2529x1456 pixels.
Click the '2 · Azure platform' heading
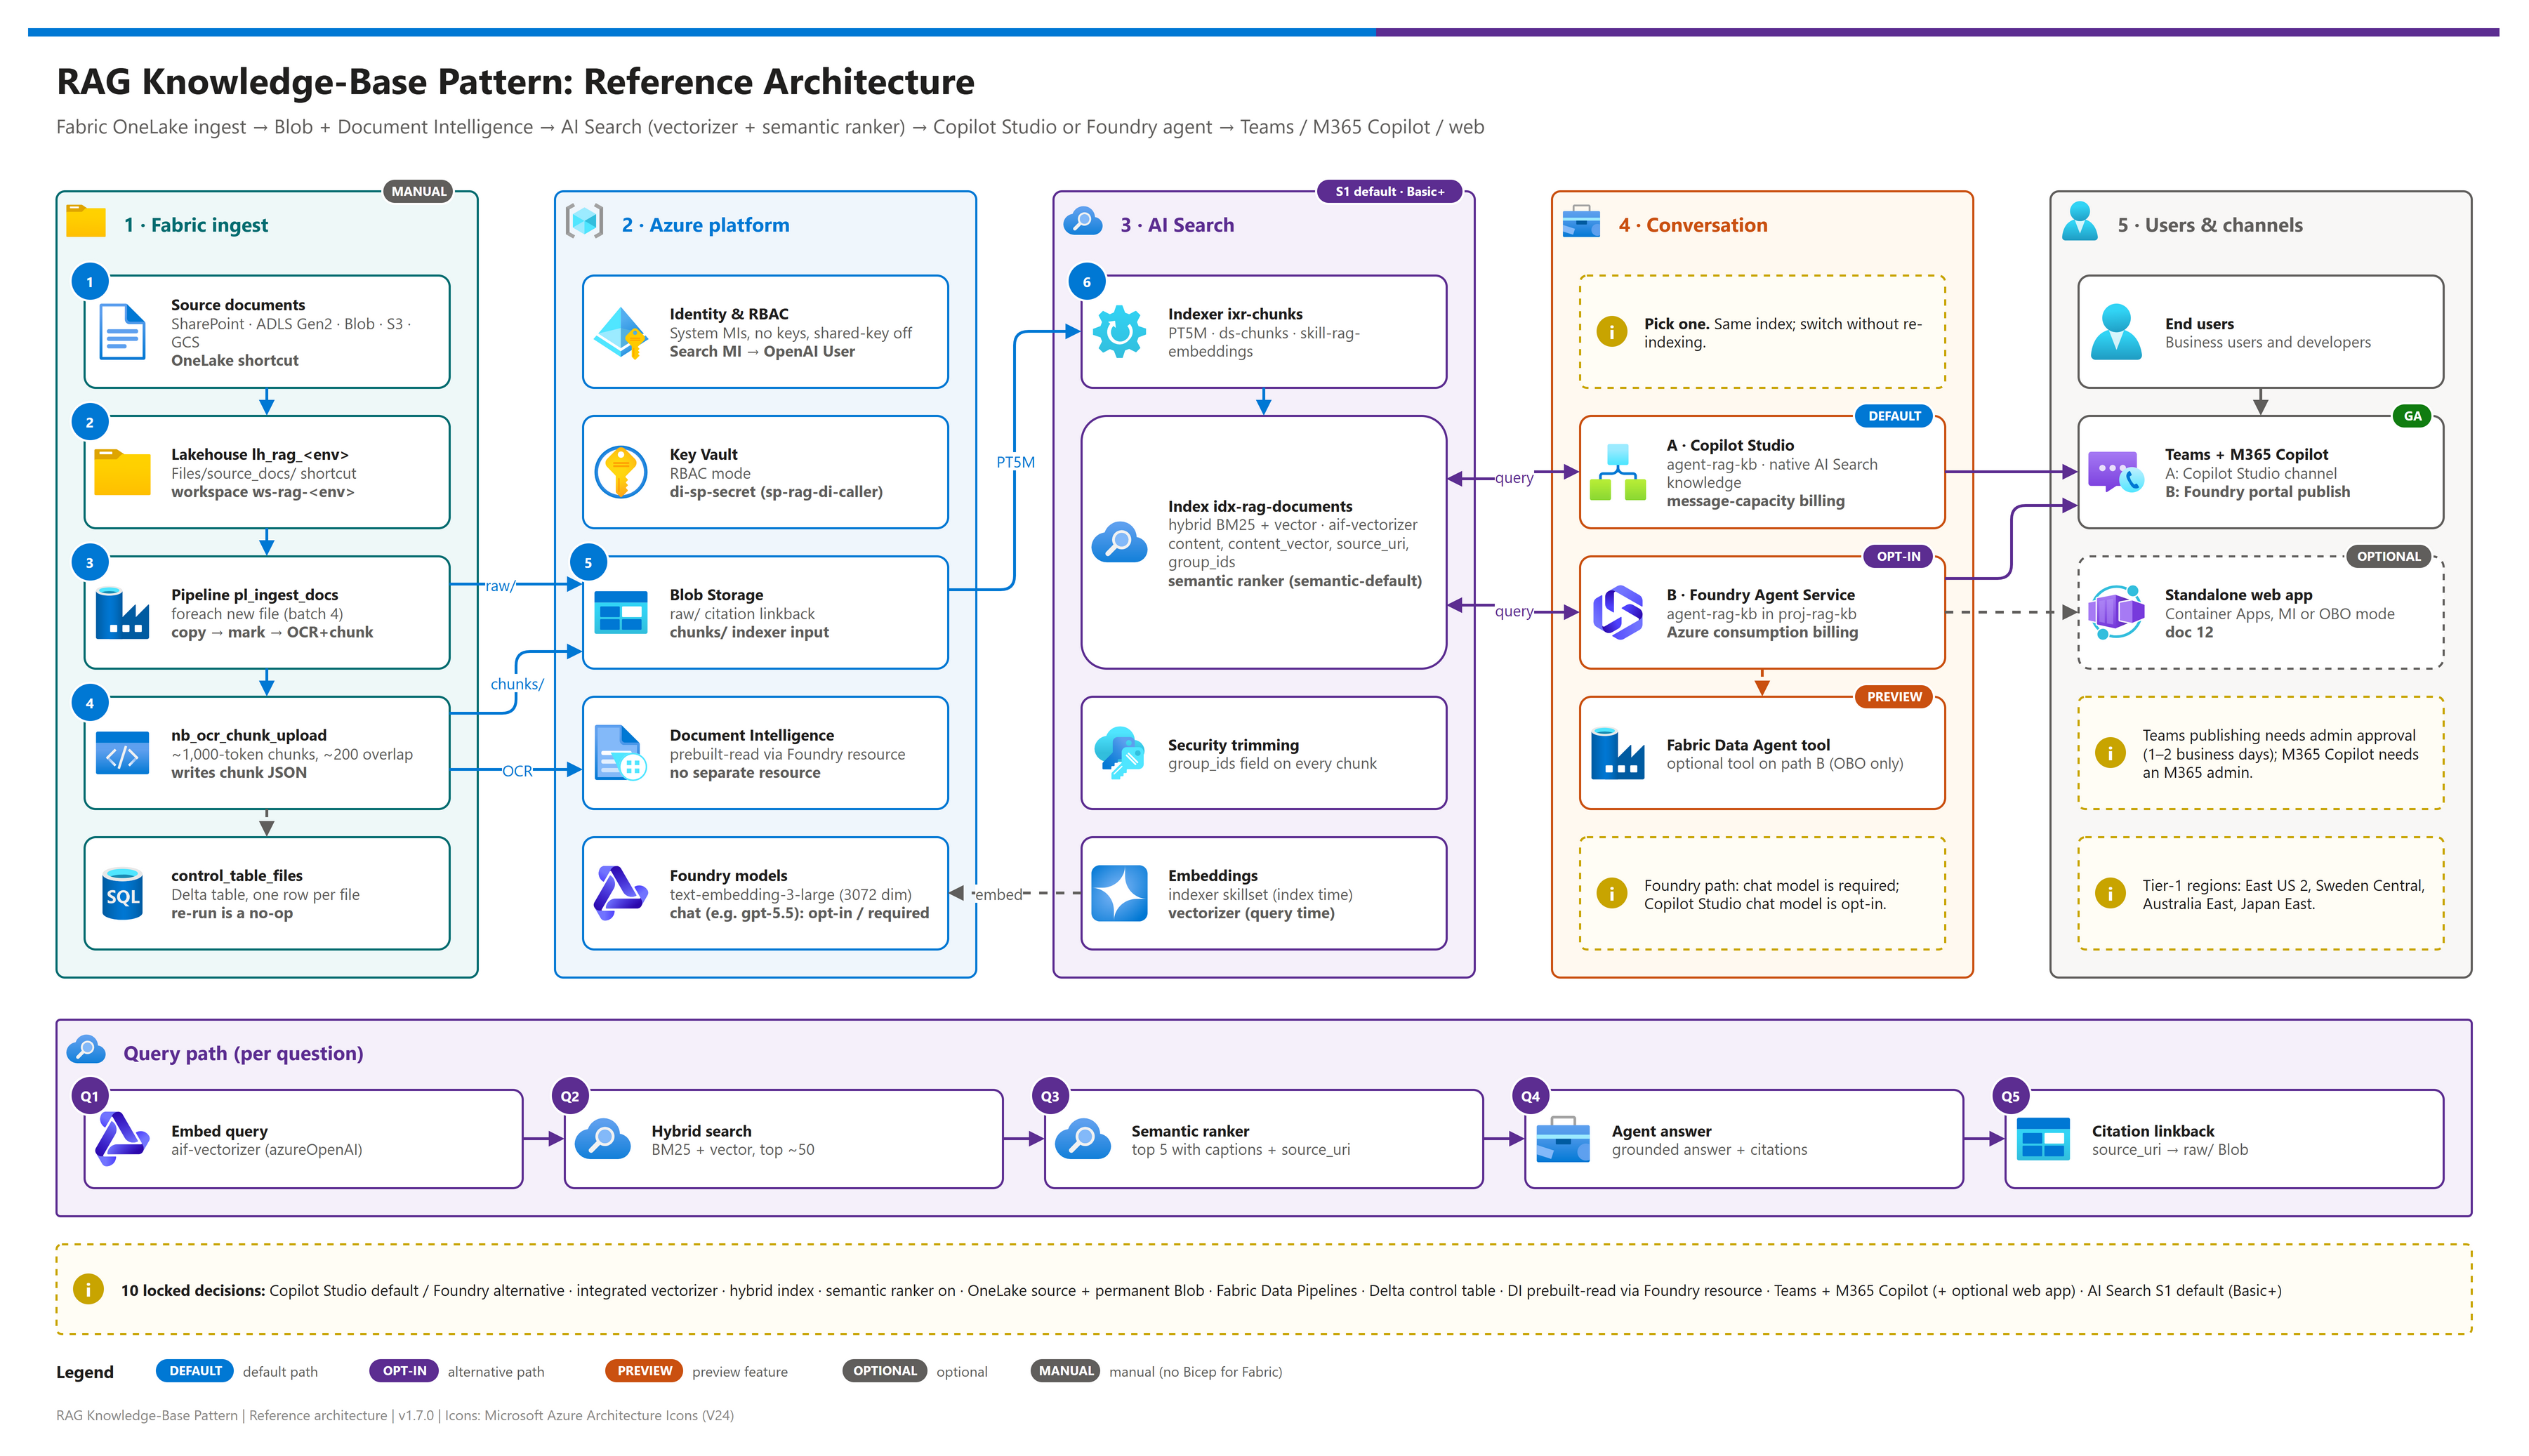point(705,225)
